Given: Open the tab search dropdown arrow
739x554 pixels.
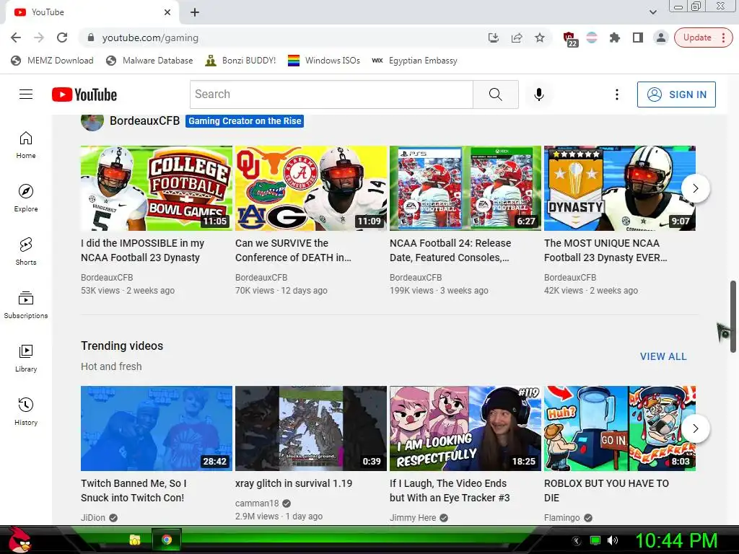Looking at the screenshot, I should tap(652, 12).
